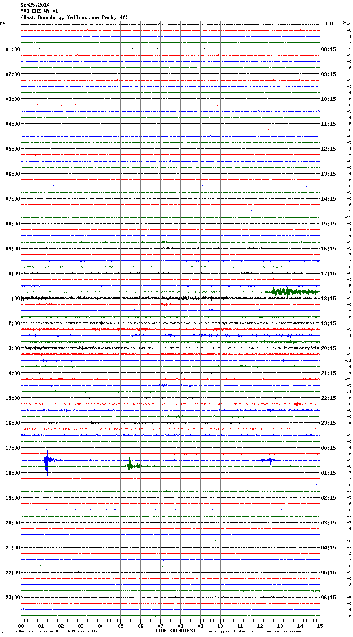Click the small blue event near minute 12.5

[x=270, y=460]
